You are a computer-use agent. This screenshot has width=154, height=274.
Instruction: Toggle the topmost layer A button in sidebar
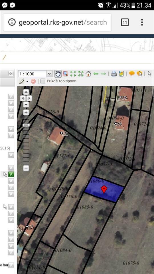pyautogui.click(x=11, y=96)
